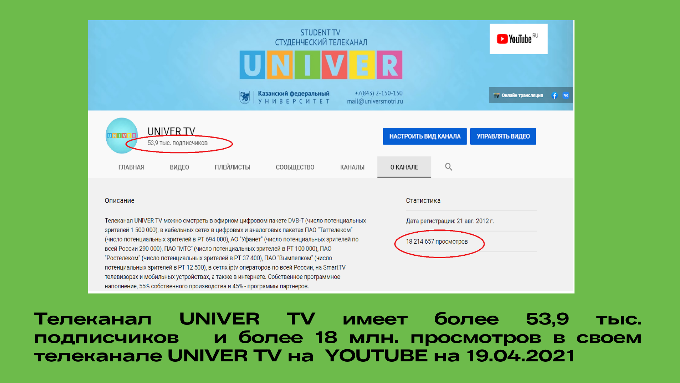Click the 53,9 тыс. подписчиков text
The width and height of the screenshot is (680, 383).
(177, 143)
